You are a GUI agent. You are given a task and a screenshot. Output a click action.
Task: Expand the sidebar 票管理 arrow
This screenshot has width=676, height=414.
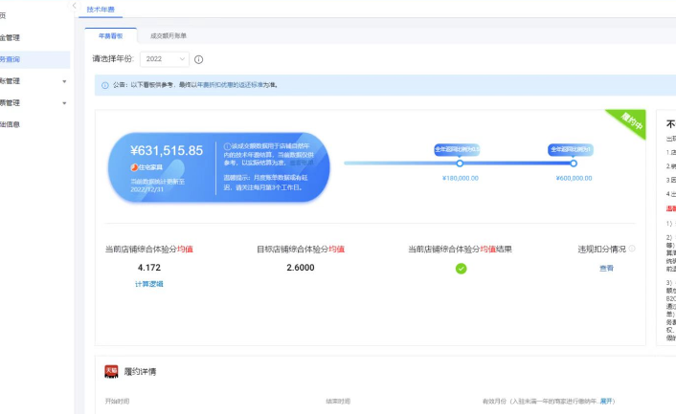64,103
